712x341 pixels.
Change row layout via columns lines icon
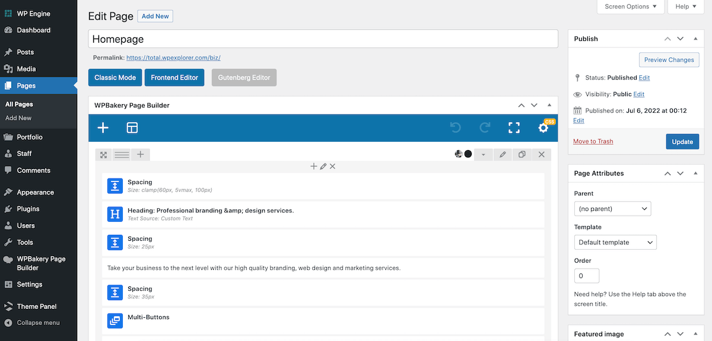(122, 155)
